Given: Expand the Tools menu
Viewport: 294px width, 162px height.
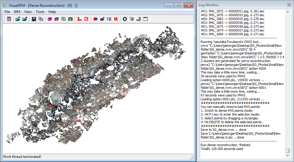Looking at the screenshot, I should tap(40, 12).
